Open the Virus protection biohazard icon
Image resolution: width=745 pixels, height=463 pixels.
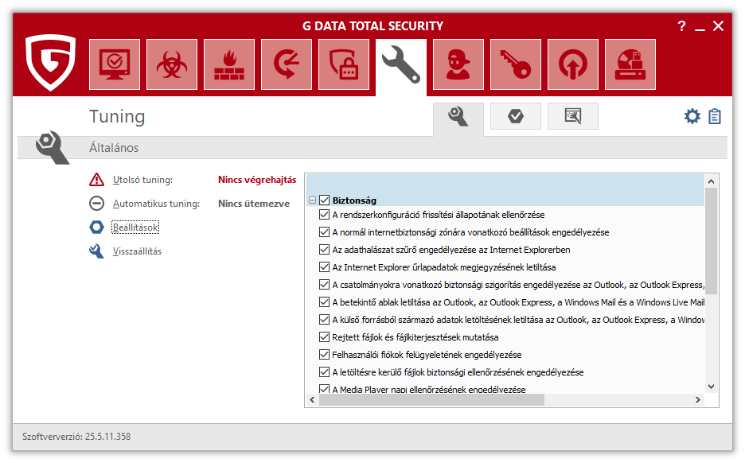click(x=172, y=64)
